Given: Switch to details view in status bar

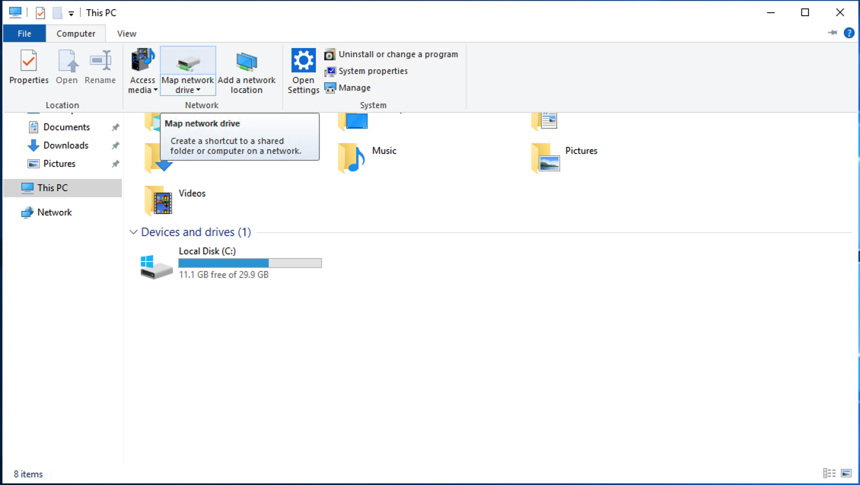Looking at the screenshot, I should (x=830, y=474).
